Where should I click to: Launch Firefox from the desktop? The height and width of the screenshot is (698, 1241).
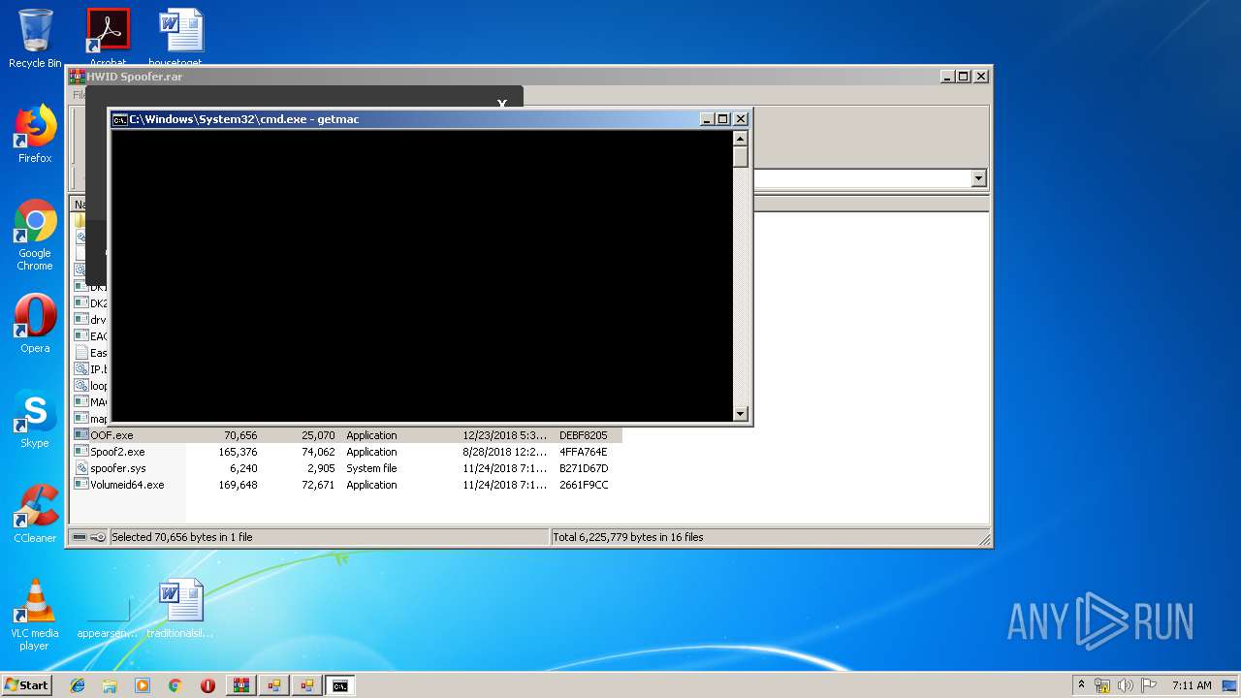(x=35, y=134)
